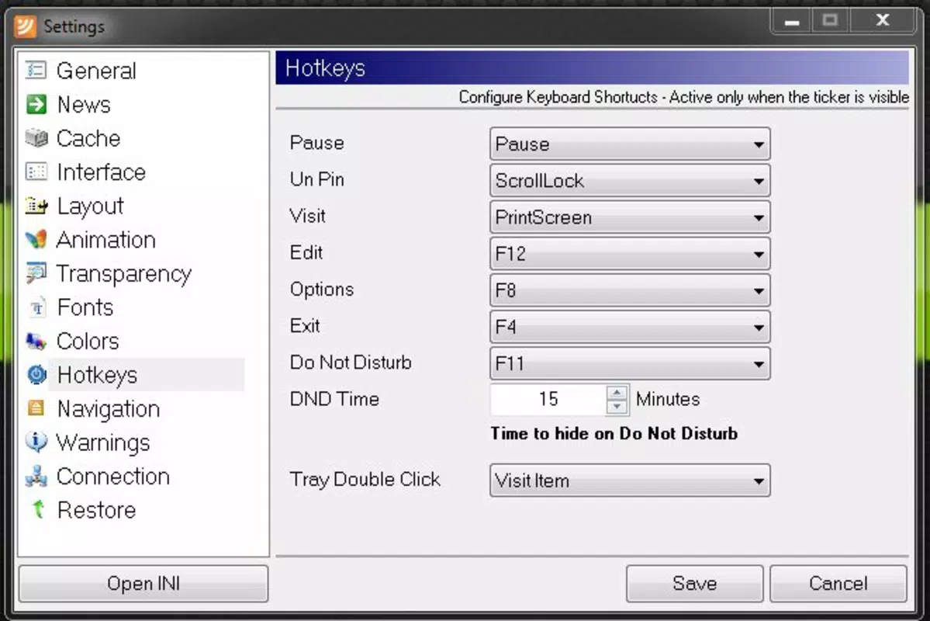Close the Settings window
Screen dimensions: 930x621
tap(883, 22)
